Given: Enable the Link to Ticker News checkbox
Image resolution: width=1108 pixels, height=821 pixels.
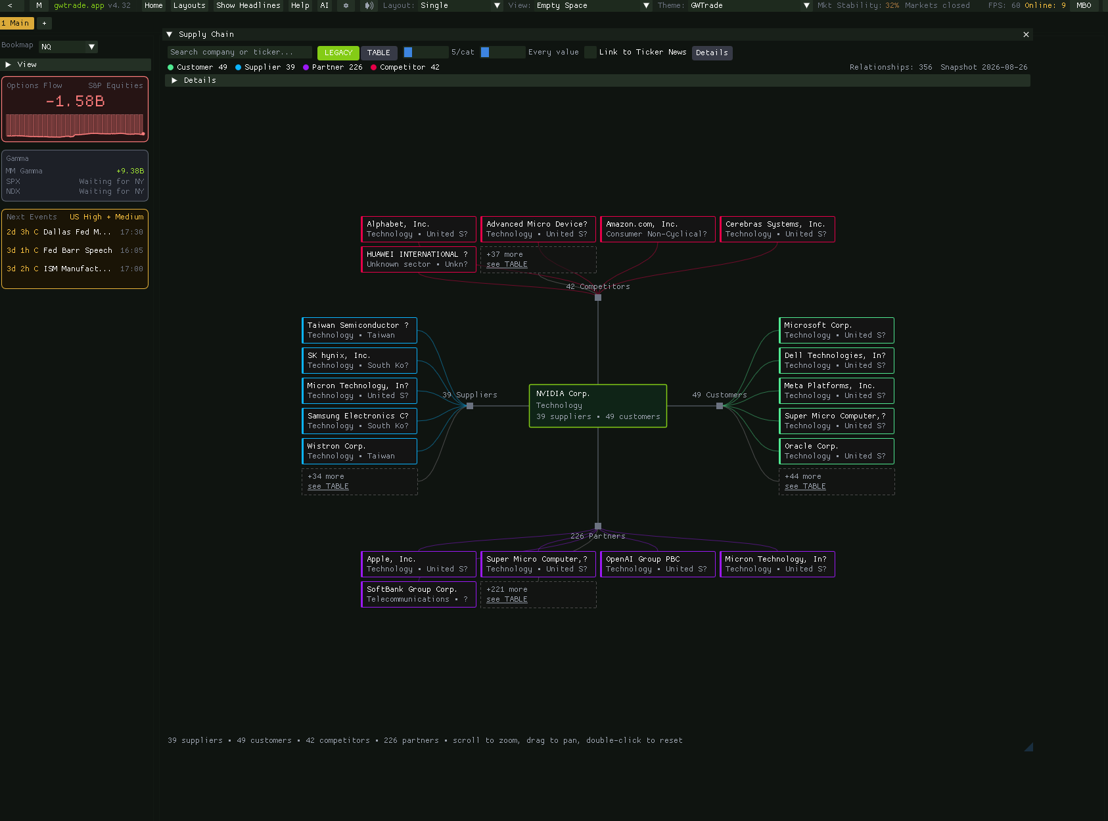Looking at the screenshot, I should tap(590, 53).
